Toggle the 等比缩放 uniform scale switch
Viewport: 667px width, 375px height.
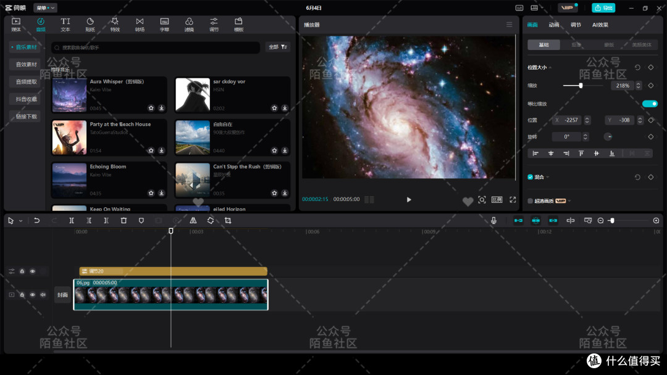point(650,104)
